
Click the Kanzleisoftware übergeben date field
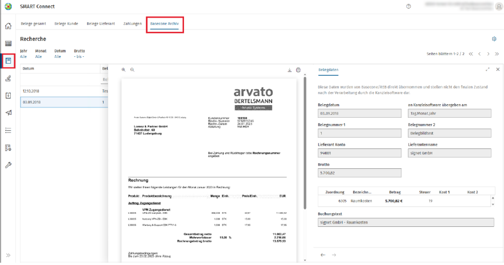(449, 113)
